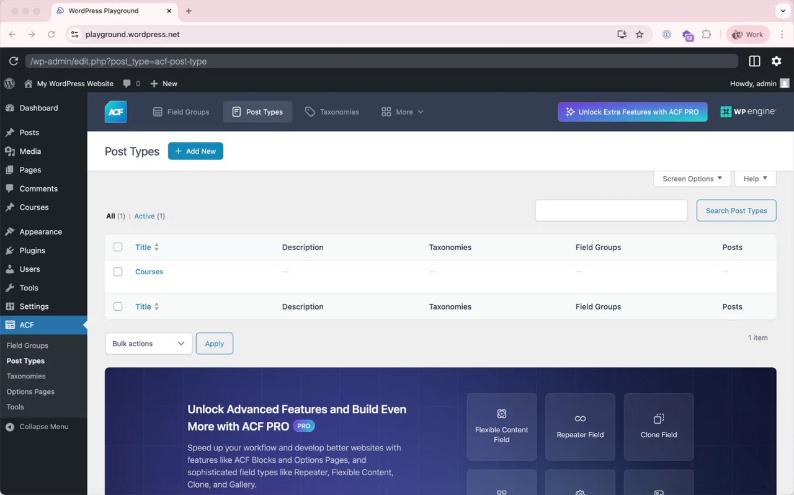Collapse the WordPress admin menu
This screenshot has height=495, width=794.
pyautogui.click(x=37, y=427)
